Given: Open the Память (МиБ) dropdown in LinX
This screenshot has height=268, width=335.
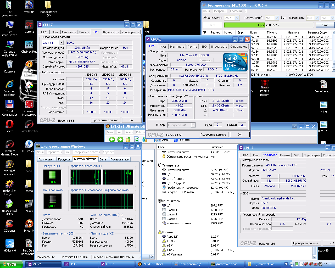Looking at the screenshot, I should point(277,18).
